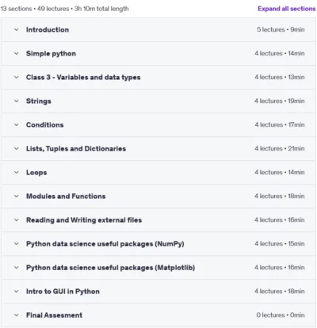Click the Strings section title

[x=39, y=101]
